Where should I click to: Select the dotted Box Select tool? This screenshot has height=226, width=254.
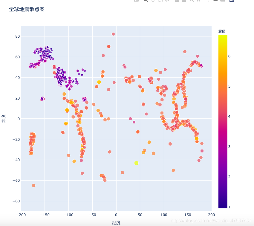point(160,1)
